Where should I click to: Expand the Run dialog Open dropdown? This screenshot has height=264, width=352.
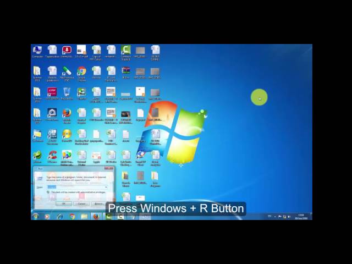(106, 187)
